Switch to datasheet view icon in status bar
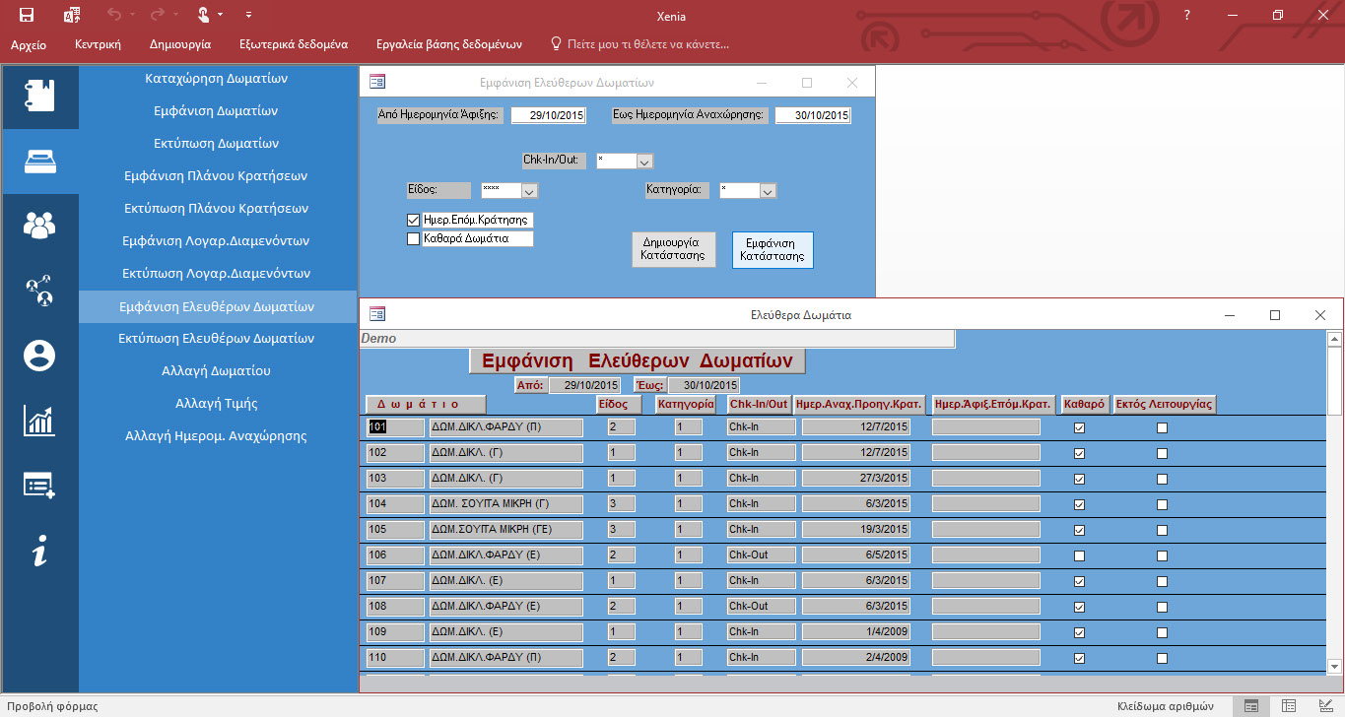Screen dimensions: 1345x717 tap(1288, 706)
